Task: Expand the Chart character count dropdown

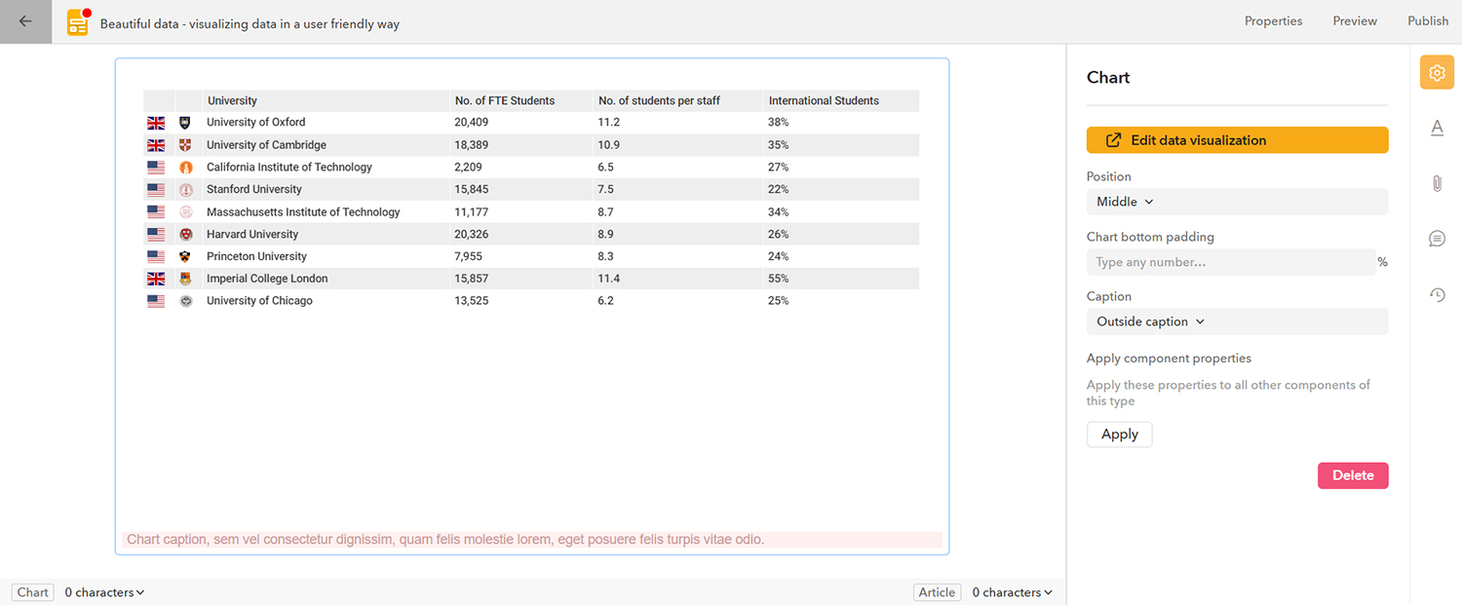Action: [x=104, y=592]
